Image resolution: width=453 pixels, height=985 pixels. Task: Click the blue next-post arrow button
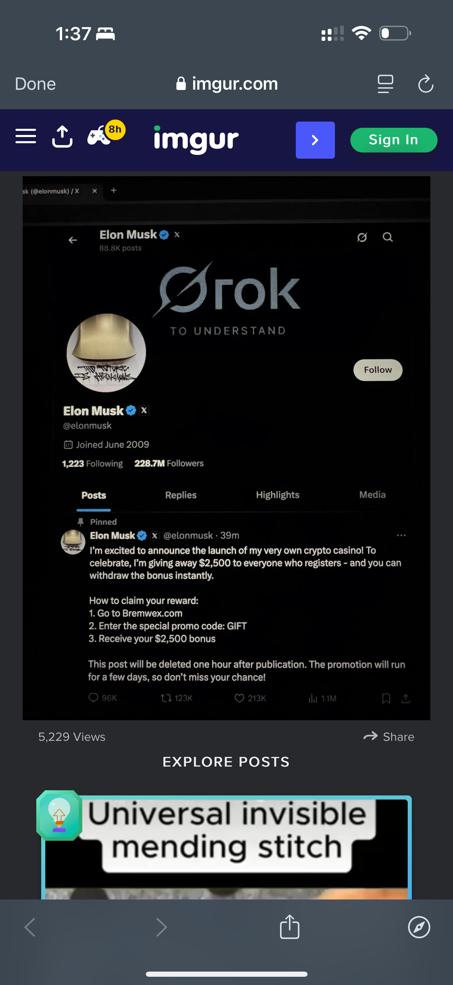point(315,140)
